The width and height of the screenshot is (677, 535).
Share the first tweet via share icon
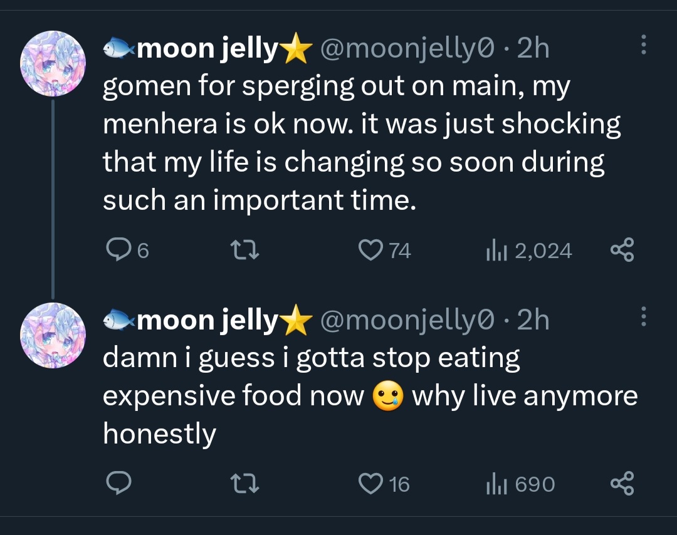(622, 250)
